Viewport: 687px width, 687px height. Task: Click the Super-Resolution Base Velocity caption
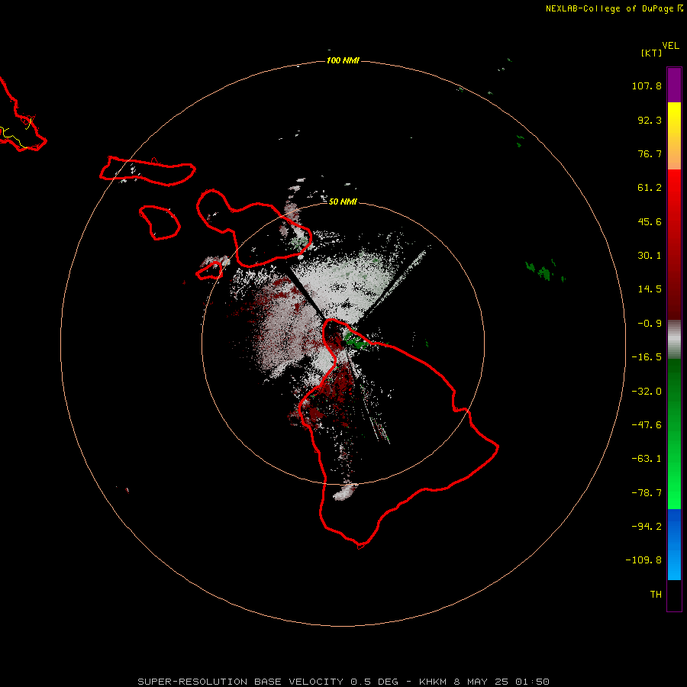click(343, 682)
